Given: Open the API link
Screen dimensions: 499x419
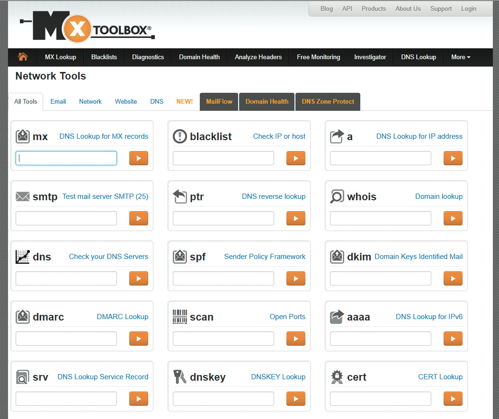Looking at the screenshot, I should pyautogui.click(x=347, y=9).
